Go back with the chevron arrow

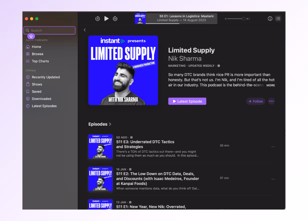coord(85,30)
